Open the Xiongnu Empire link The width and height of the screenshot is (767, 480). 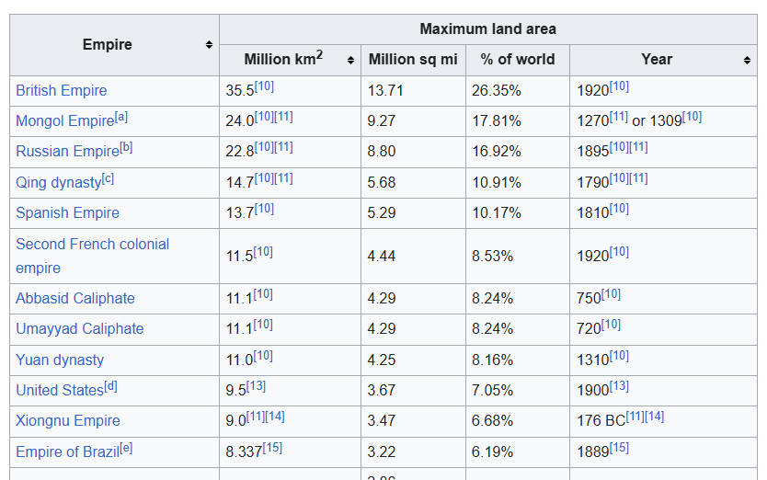pos(67,420)
